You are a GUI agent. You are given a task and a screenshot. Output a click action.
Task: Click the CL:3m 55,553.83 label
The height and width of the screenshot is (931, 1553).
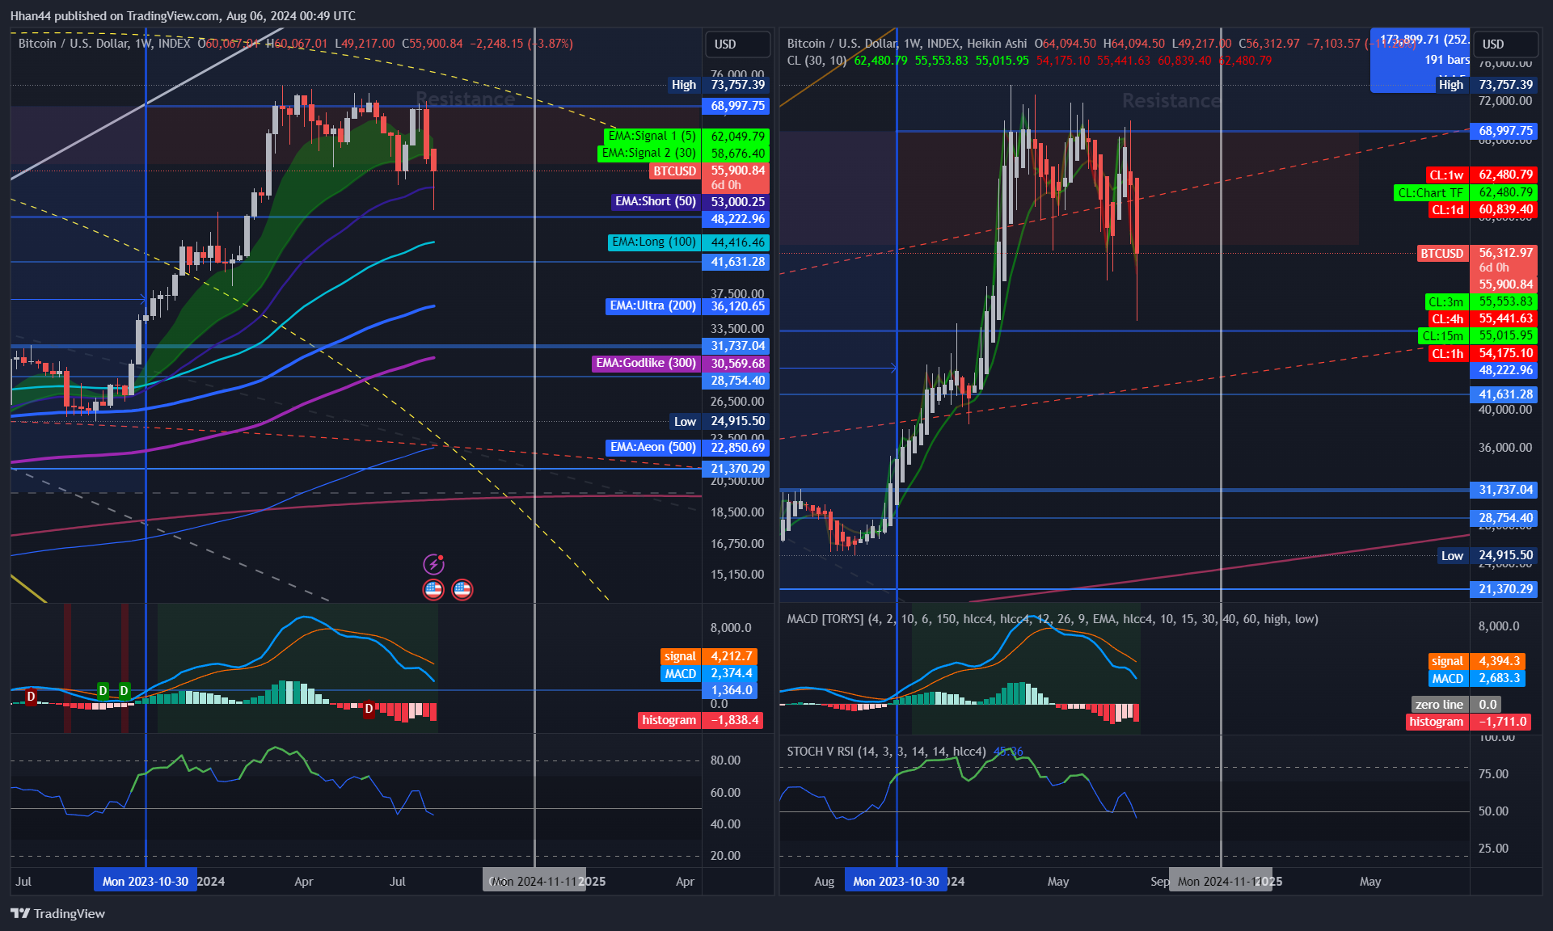coord(1481,302)
